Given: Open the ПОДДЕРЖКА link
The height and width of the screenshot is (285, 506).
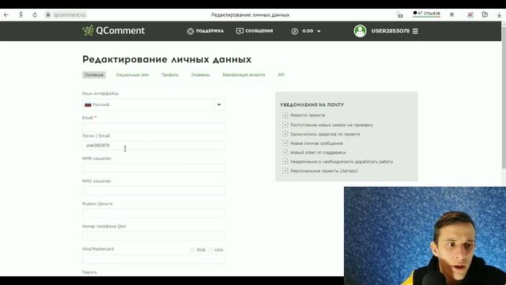Looking at the screenshot, I should [x=210, y=31].
